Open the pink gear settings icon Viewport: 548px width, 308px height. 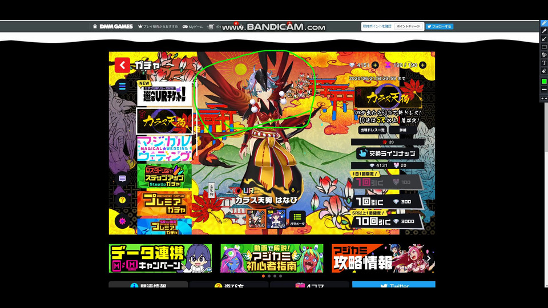122,221
